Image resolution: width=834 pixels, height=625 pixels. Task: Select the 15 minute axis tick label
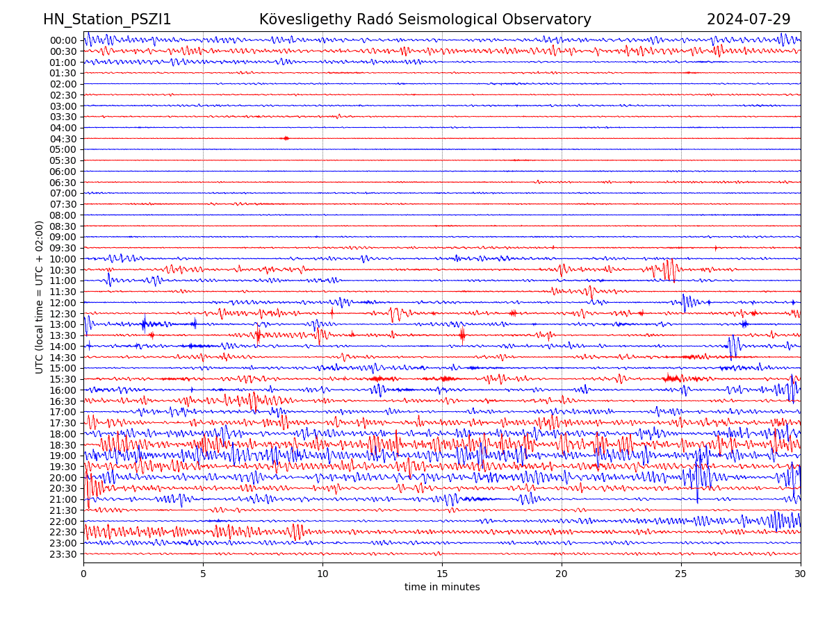point(442,574)
